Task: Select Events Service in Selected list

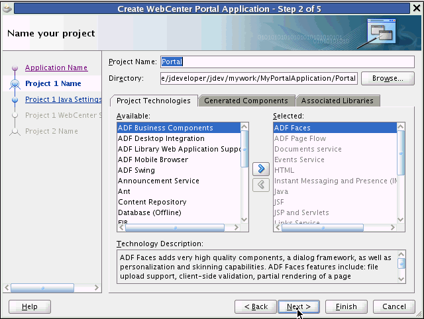Action: 335,159
